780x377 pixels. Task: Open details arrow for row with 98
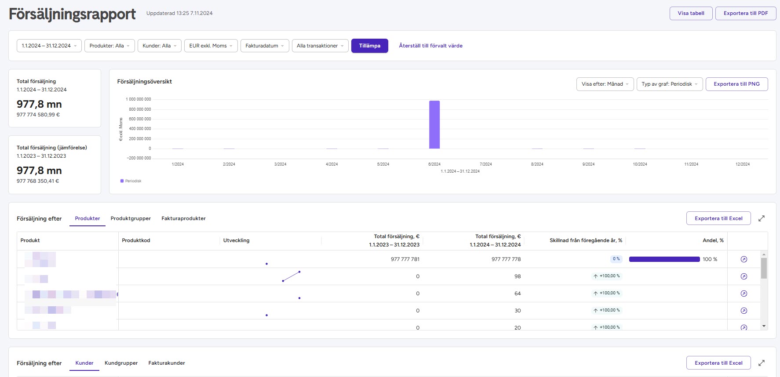point(744,276)
